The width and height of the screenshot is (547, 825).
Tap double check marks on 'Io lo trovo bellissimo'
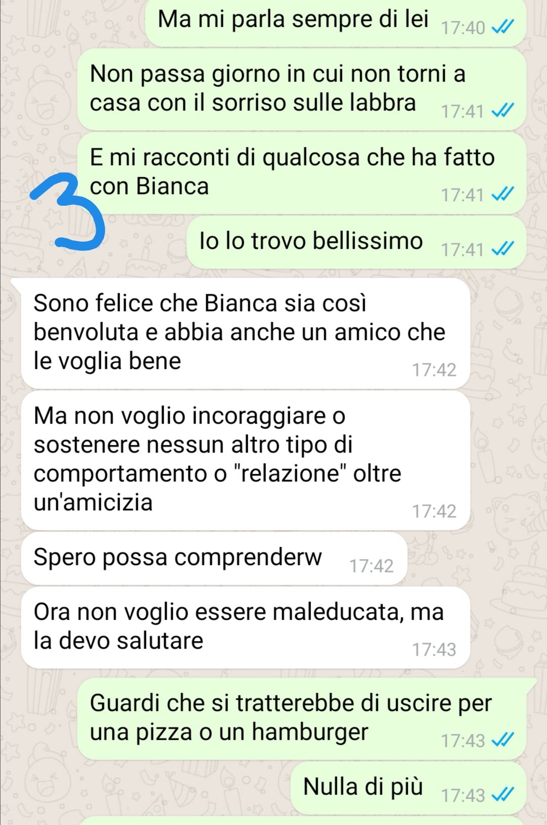click(503, 249)
